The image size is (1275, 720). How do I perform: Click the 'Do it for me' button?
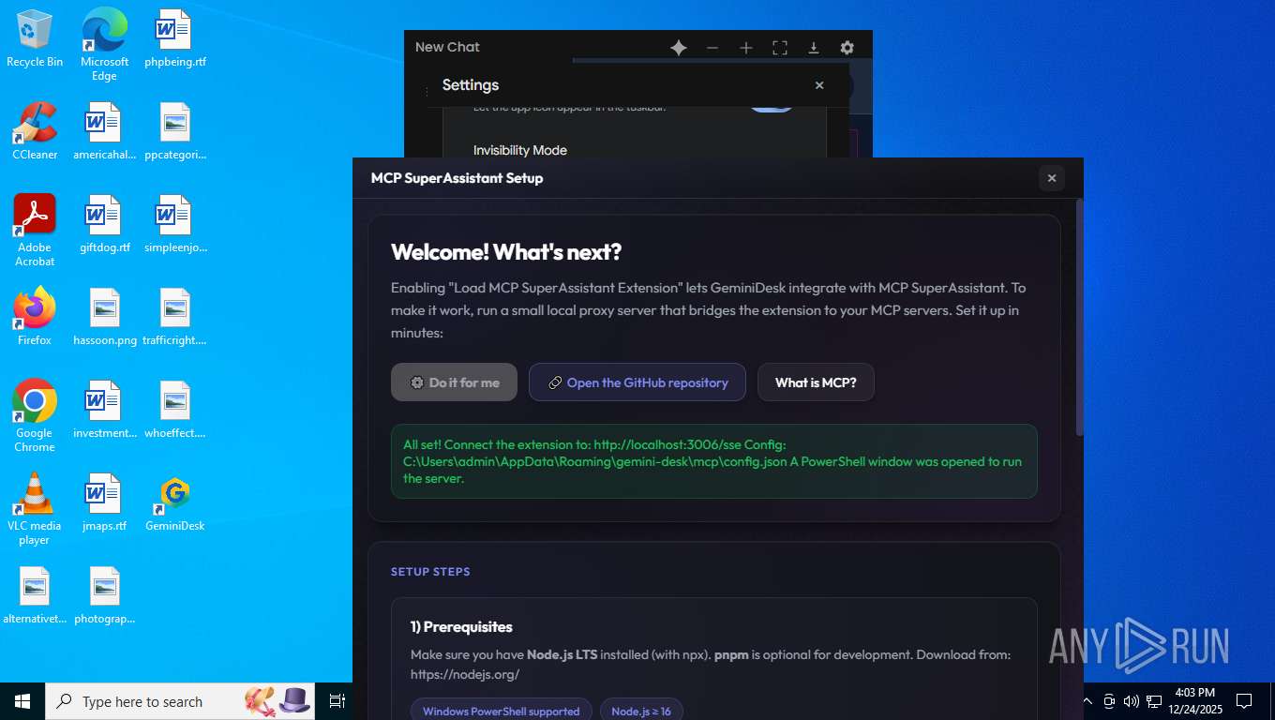pos(454,382)
